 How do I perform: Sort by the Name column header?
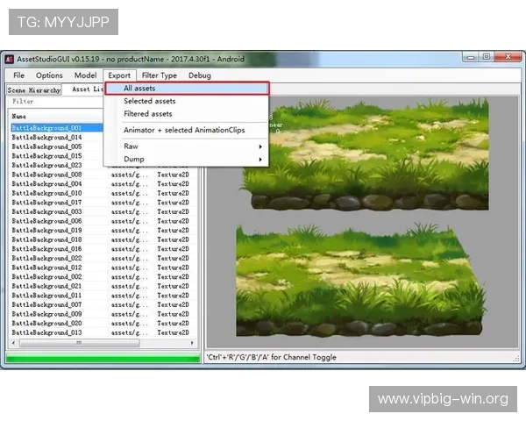click(56, 117)
